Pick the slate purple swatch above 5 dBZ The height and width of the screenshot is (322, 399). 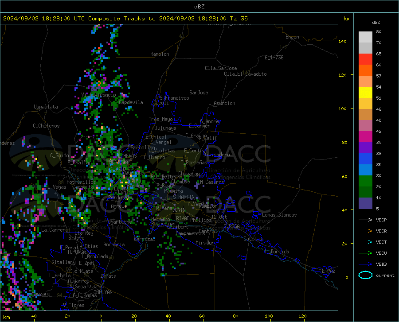coord(365,203)
